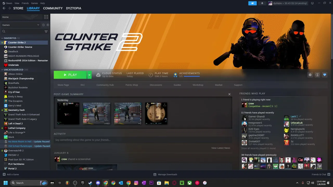This screenshot has width=333, height=187.
Task: Show all recently played friends
Action: click(258, 148)
